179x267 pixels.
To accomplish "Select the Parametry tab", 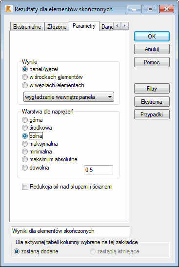I will (84, 26).
